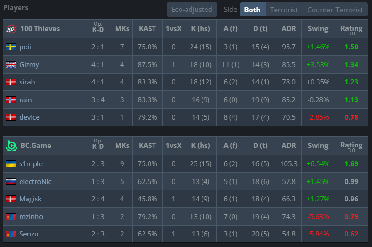Click the Russian flag beside electroNic
This screenshot has width=372, height=247.
click(11, 182)
